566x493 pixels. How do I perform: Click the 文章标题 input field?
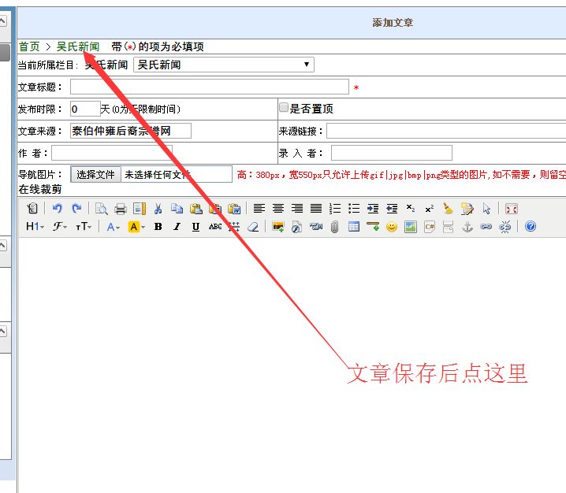(209, 87)
